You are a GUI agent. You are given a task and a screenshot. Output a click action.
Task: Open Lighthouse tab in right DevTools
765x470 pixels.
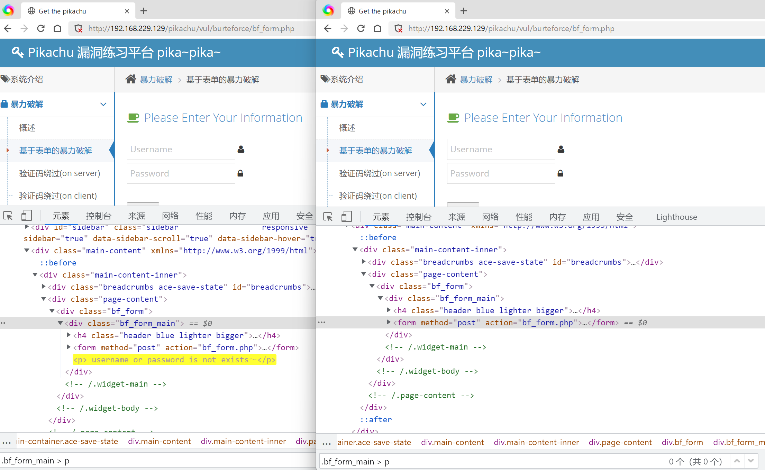(x=677, y=217)
